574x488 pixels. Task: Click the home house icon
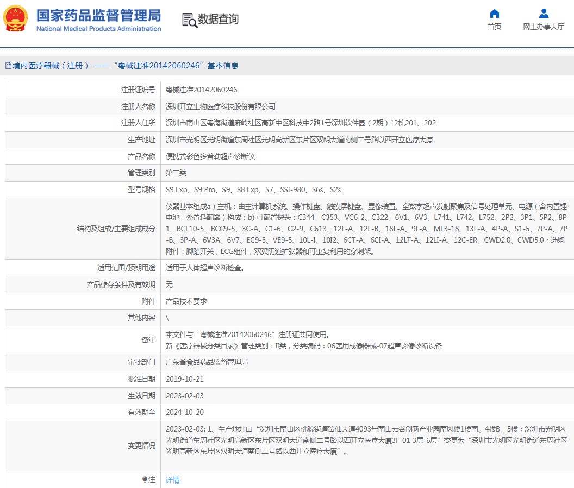494,14
